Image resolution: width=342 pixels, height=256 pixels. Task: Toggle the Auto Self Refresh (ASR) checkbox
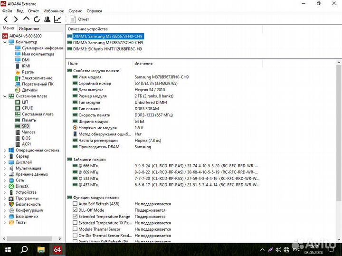click(x=75, y=204)
